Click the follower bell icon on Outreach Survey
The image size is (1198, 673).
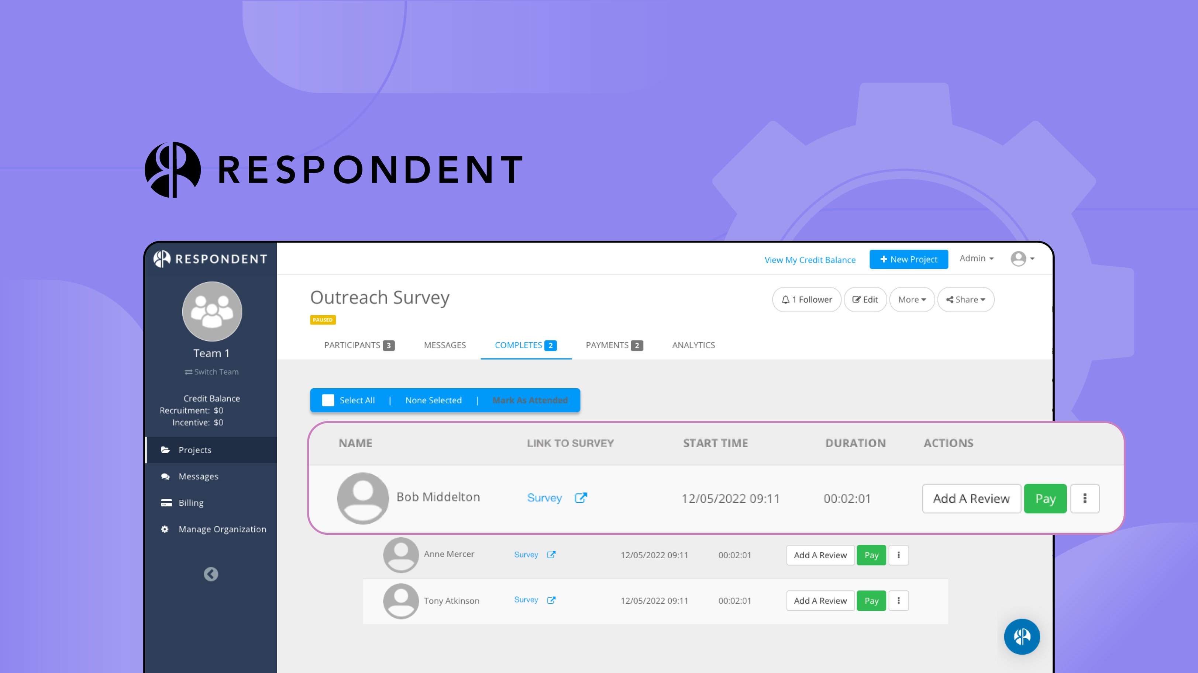point(786,298)
